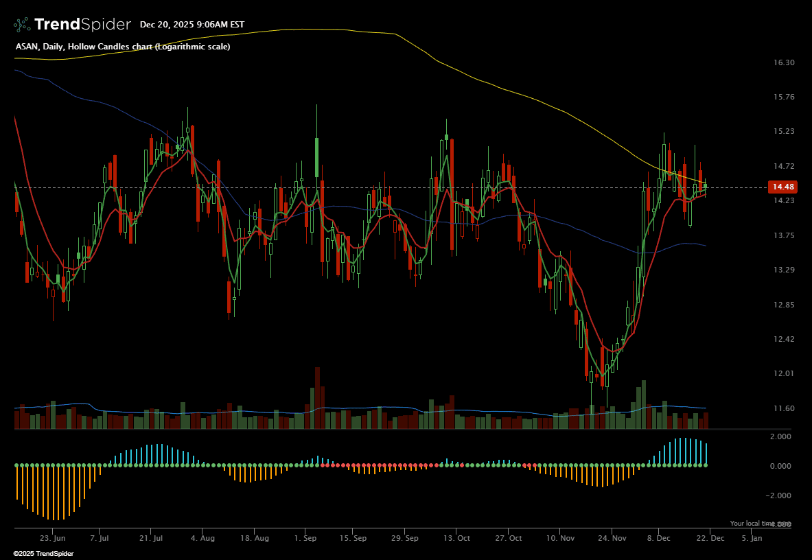Viewport: 812px width, 560px height.
Task: Click the TrendSpider logo icon
Action: 22,25
